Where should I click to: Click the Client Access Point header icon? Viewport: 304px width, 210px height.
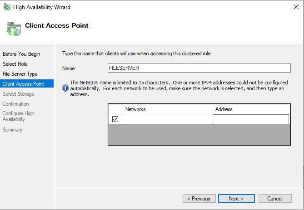[13, 28]
